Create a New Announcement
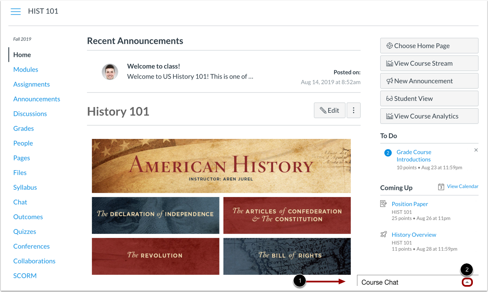 pyautogui.click(x=429, y=81)
